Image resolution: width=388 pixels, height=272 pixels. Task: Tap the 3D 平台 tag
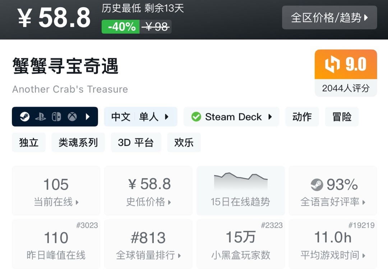[x=136, y=142]
